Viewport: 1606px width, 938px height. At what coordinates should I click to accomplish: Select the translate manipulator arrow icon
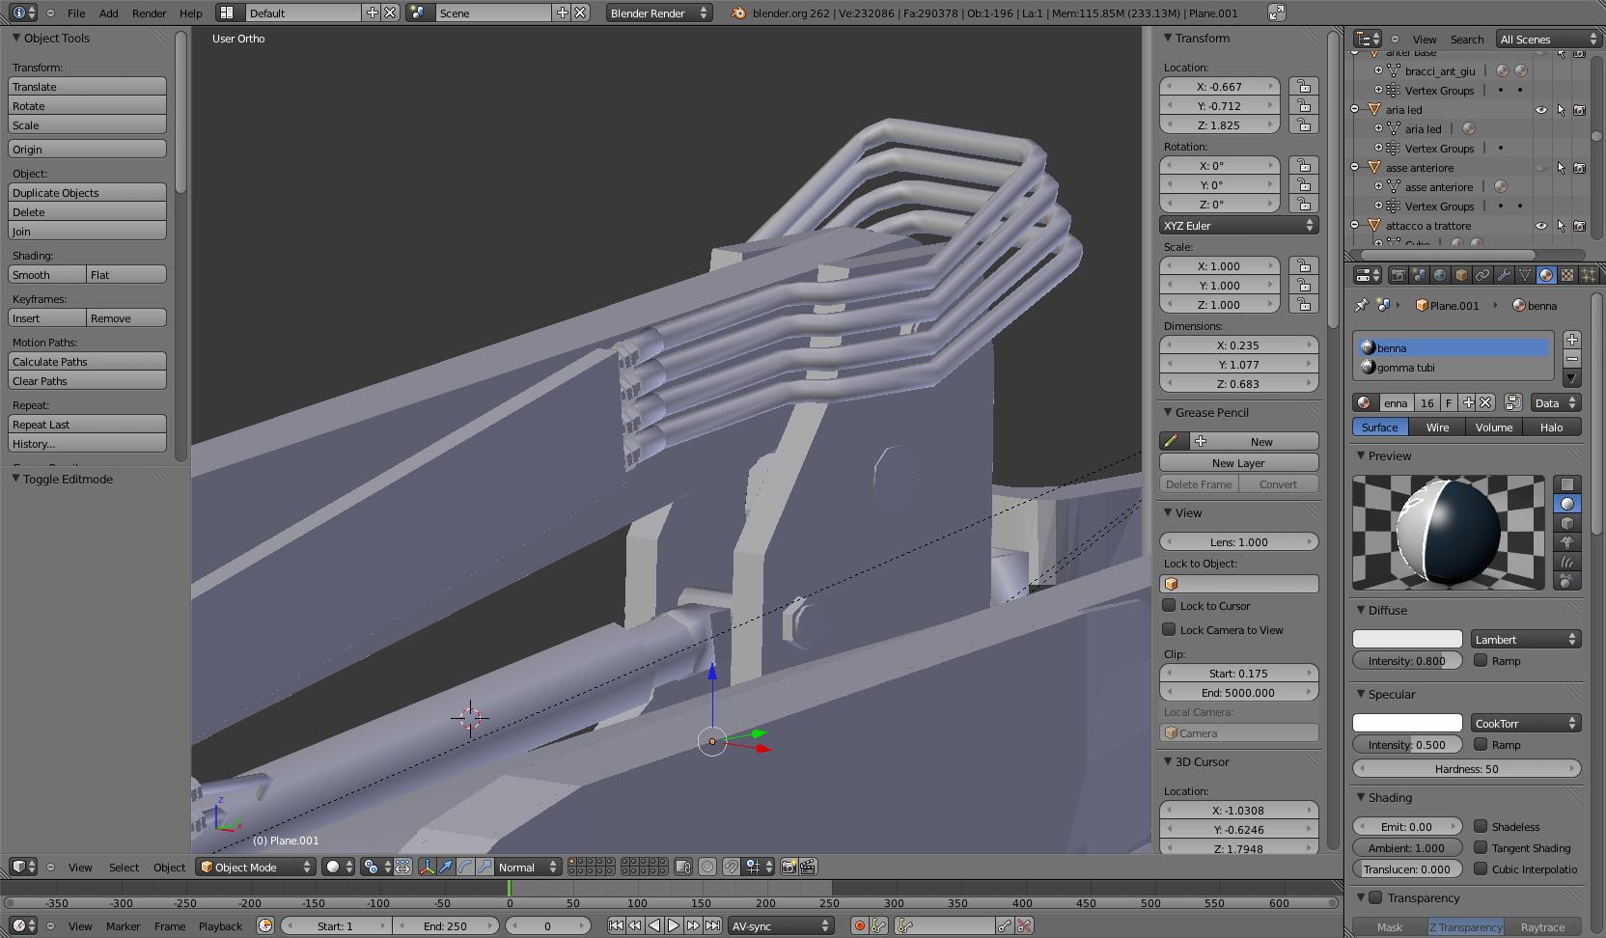point(446,867)
